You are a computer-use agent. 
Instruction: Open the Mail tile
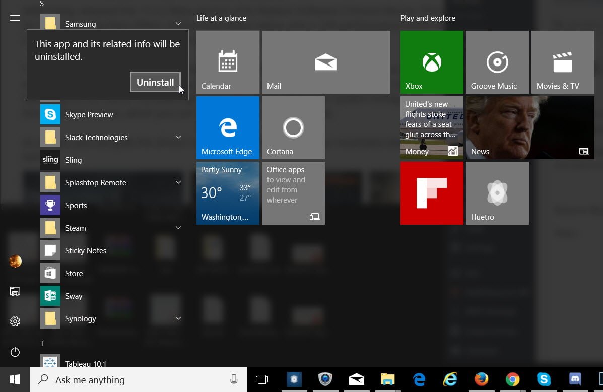point(326,62)
